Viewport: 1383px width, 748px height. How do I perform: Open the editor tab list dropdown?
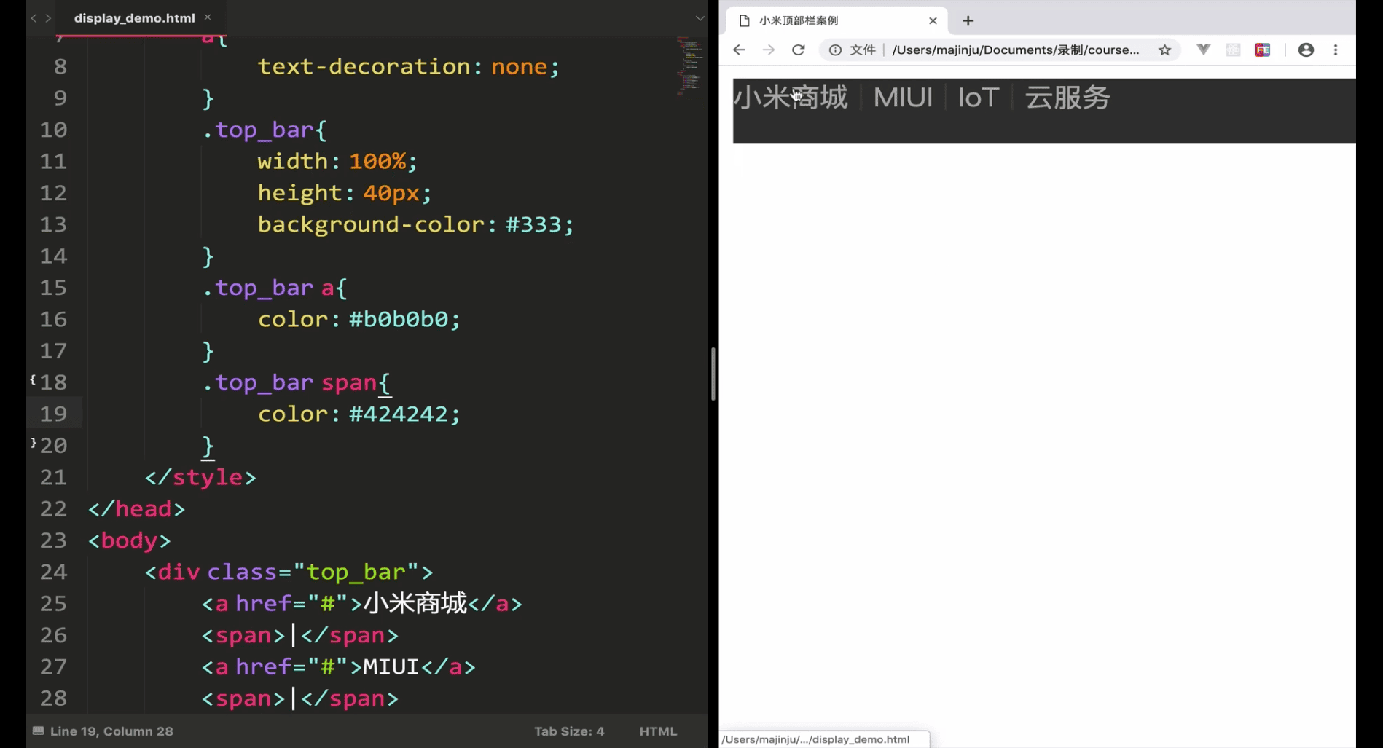click(x=700, y=17)
